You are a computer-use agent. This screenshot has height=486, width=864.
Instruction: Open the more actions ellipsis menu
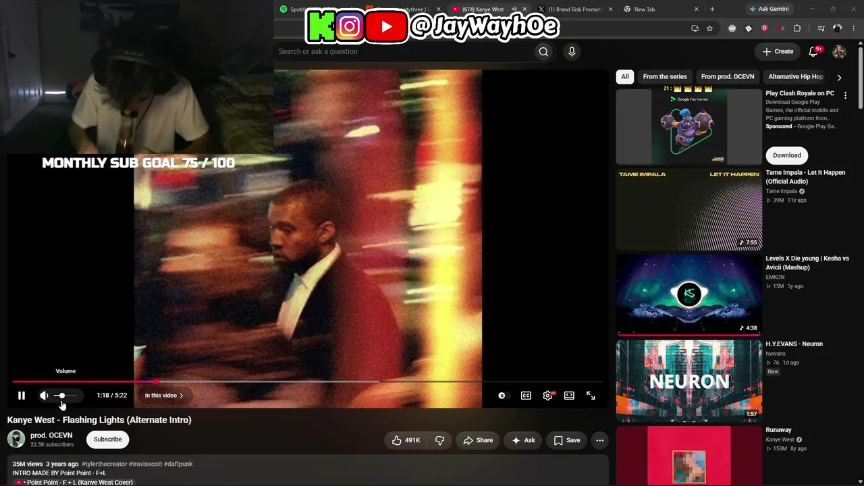(x=599, y=440)
